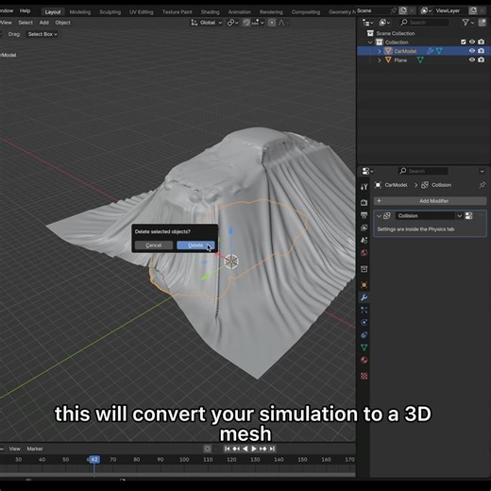This screenshot has height=491, width=491.
Task: Open the Global transform orientation dropdown
Action: 207,23
